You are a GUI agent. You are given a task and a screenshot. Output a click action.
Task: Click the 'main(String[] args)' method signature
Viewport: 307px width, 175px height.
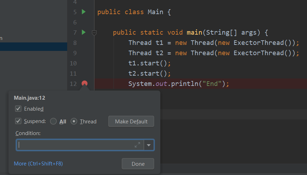pyautogui.click(x=224, y=32)
